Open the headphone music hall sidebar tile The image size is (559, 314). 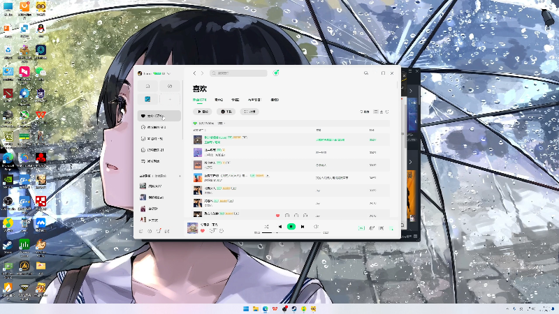[x=147, y=86]
